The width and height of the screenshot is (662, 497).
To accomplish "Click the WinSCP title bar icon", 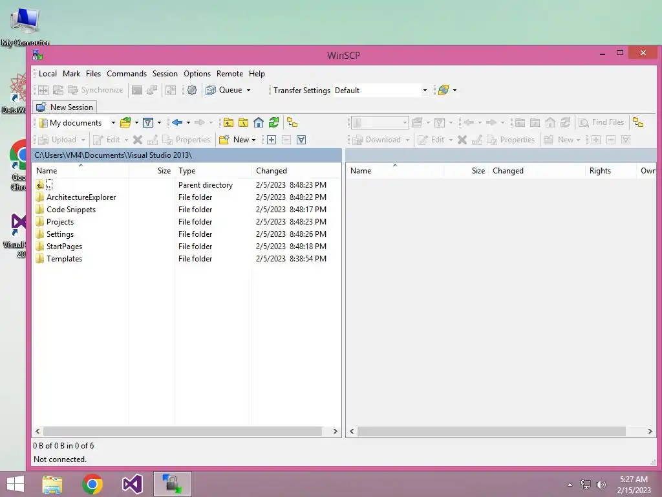I will coord(37,55).
